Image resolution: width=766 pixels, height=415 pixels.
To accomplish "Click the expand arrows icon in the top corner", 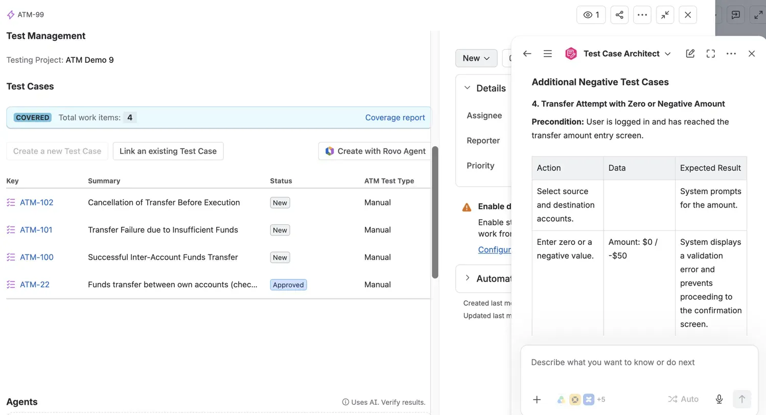I will point(758,15).
